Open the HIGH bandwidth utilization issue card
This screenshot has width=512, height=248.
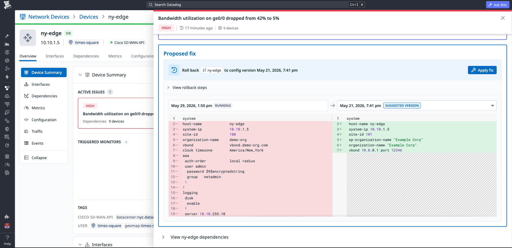pos(116,113)
